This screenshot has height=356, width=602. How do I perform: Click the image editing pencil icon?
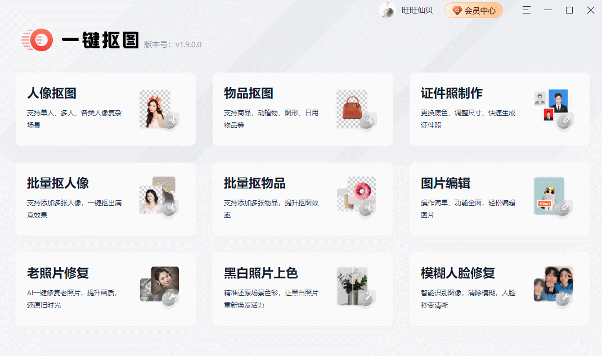pos(564,208)
